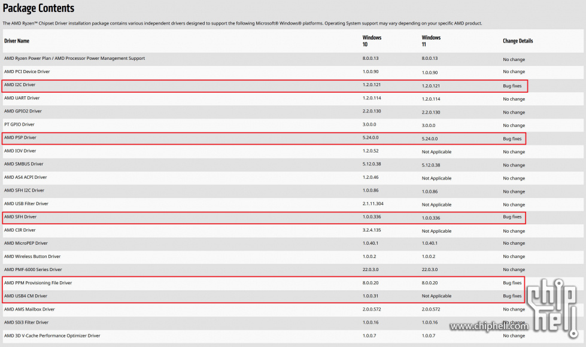Select the Driver Name column header
586x347 pixels.
[x=17, y=41]
